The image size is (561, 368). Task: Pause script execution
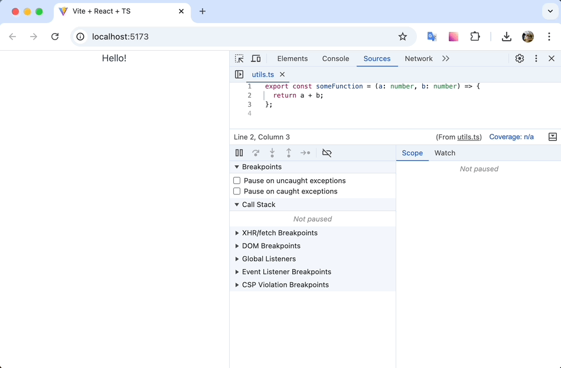coord(239,153)
